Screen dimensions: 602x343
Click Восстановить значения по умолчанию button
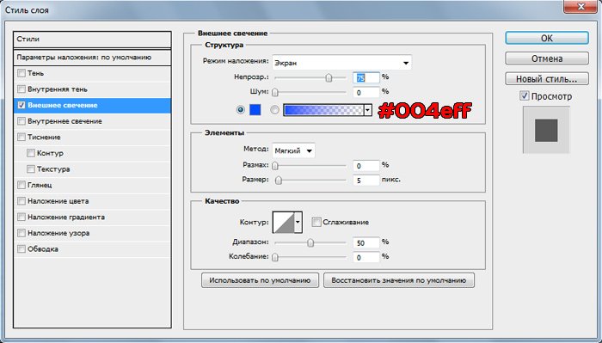[399, 280]
